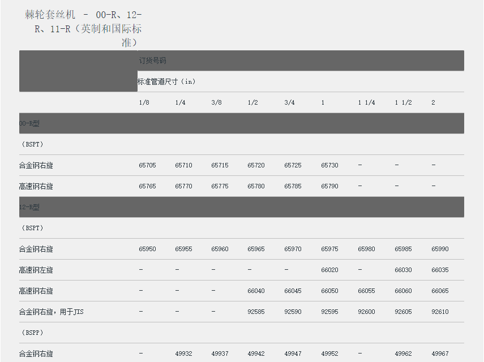This screenshot has width=484, height=362.
Task: Select the 1/8 size column header
Action: point(144,102)
